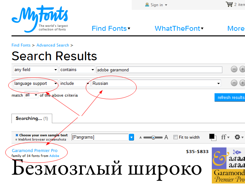Open the Garamond Premier Pro poster thumbnail
Image resolution: width=245 pixels, height=192 pixels.
(229, 165)
